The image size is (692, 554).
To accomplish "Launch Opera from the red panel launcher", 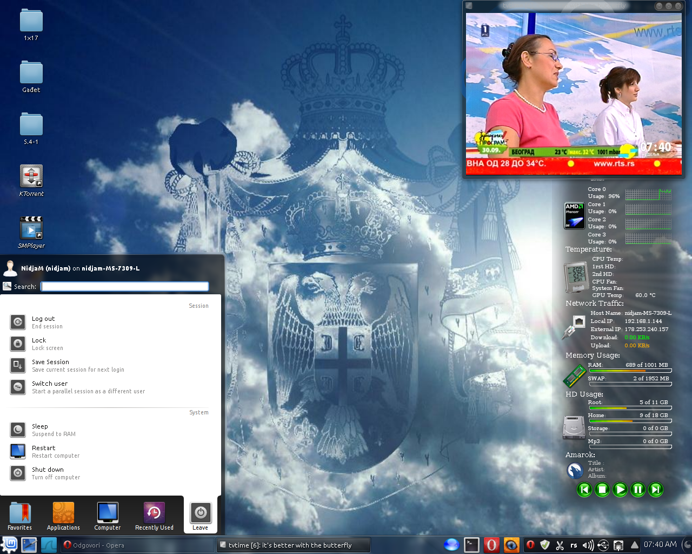I will tap(491, 545).
